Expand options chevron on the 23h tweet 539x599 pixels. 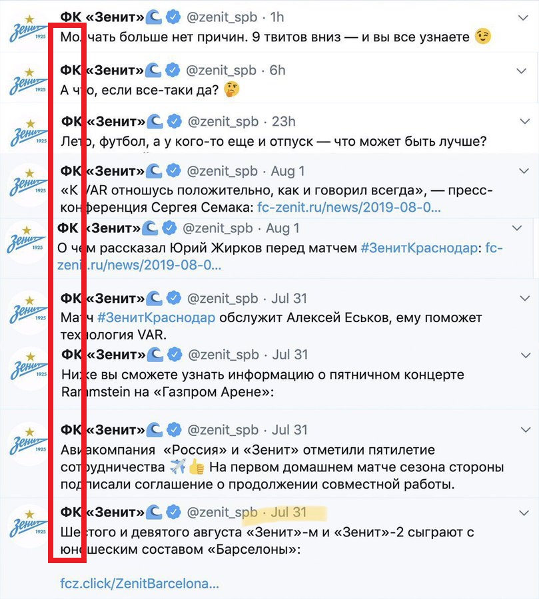click(x=525, y=122)
